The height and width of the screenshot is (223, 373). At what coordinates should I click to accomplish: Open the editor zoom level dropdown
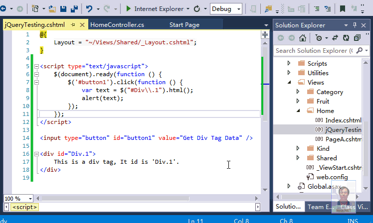coord(30,199)
